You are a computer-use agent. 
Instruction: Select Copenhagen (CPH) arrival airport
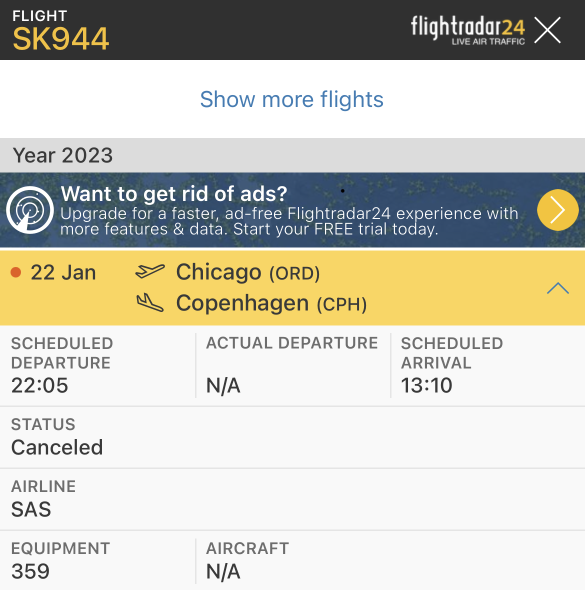tap(271, 303)
